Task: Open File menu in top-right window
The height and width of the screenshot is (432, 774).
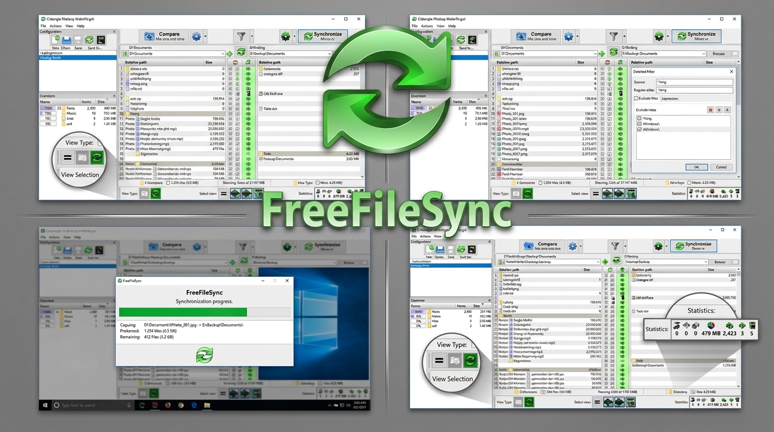Action: tap(415, 26)
